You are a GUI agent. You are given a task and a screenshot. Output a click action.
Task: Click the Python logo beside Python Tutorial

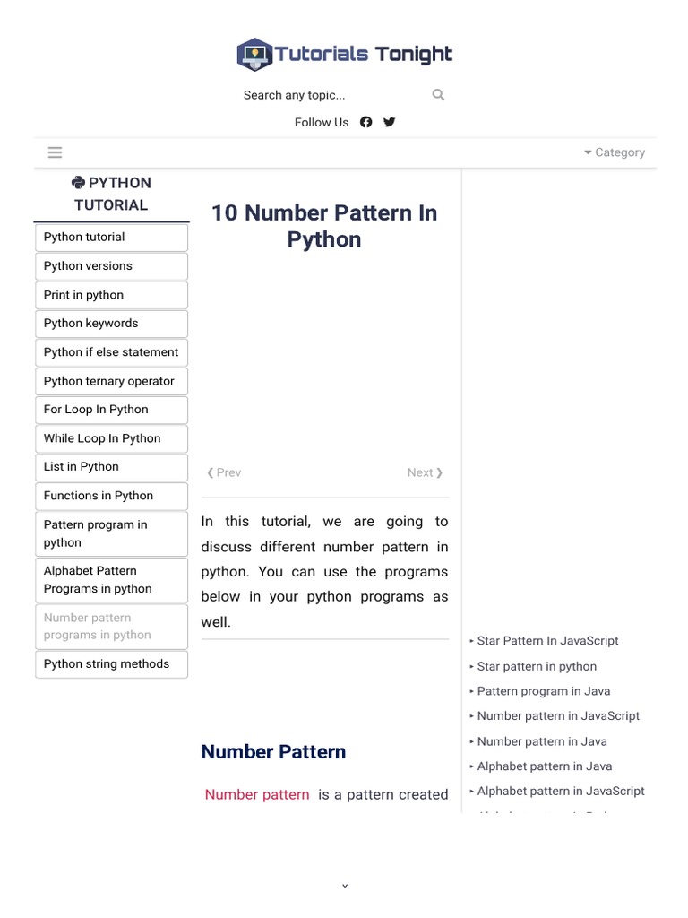coord(78,183)
